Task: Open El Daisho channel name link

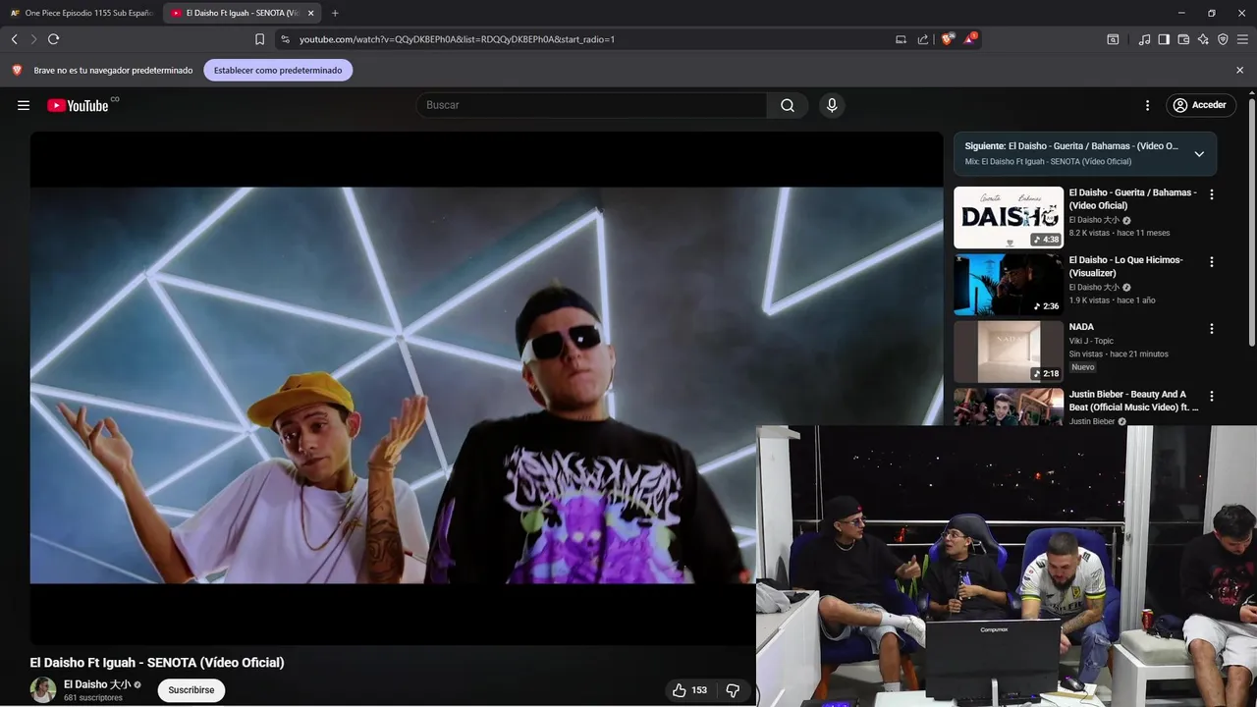Action: click(x=97, y=684)
